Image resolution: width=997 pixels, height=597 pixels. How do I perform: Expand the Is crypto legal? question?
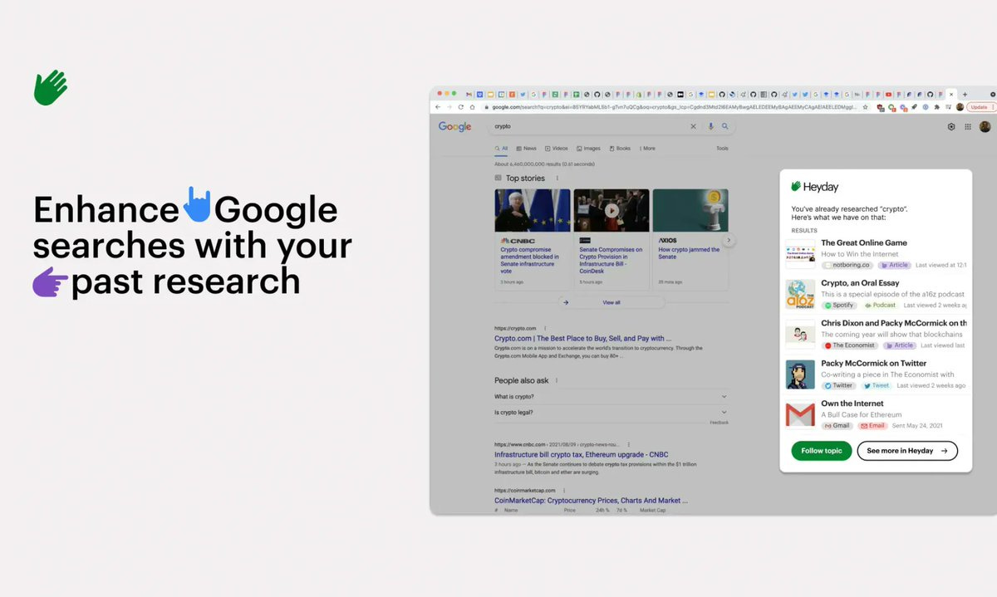pos(611,413)
